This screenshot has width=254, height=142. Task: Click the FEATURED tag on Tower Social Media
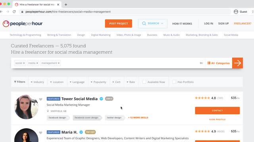tap(54, 99)
